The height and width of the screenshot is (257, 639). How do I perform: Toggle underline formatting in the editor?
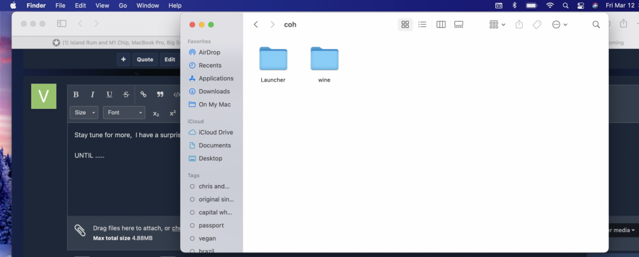coord(109,94)
